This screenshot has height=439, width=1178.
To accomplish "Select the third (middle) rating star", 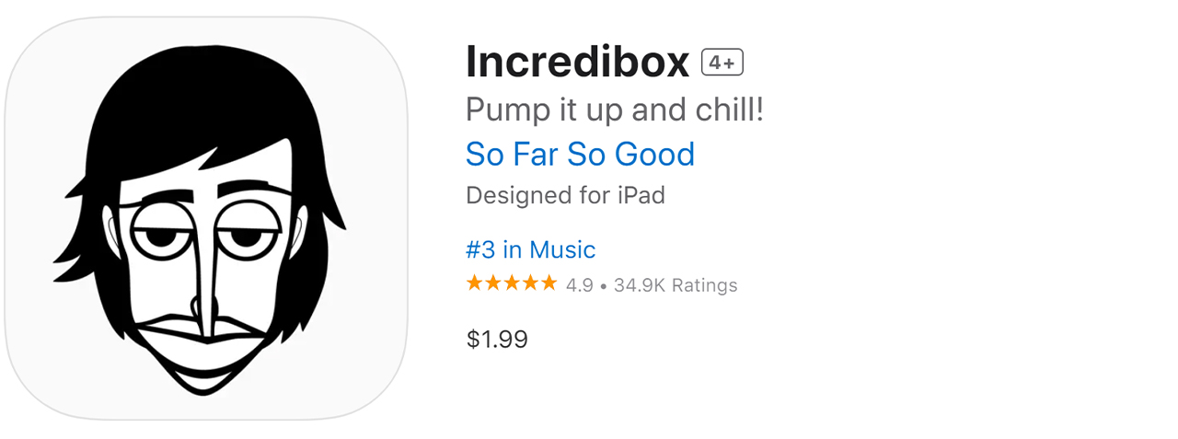I will 512,283.
